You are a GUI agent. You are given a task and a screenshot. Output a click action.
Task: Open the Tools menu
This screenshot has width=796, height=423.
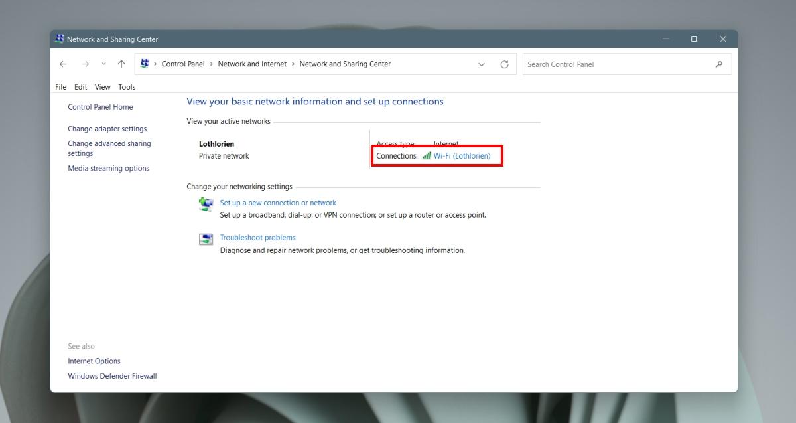(x=127, y=87)
